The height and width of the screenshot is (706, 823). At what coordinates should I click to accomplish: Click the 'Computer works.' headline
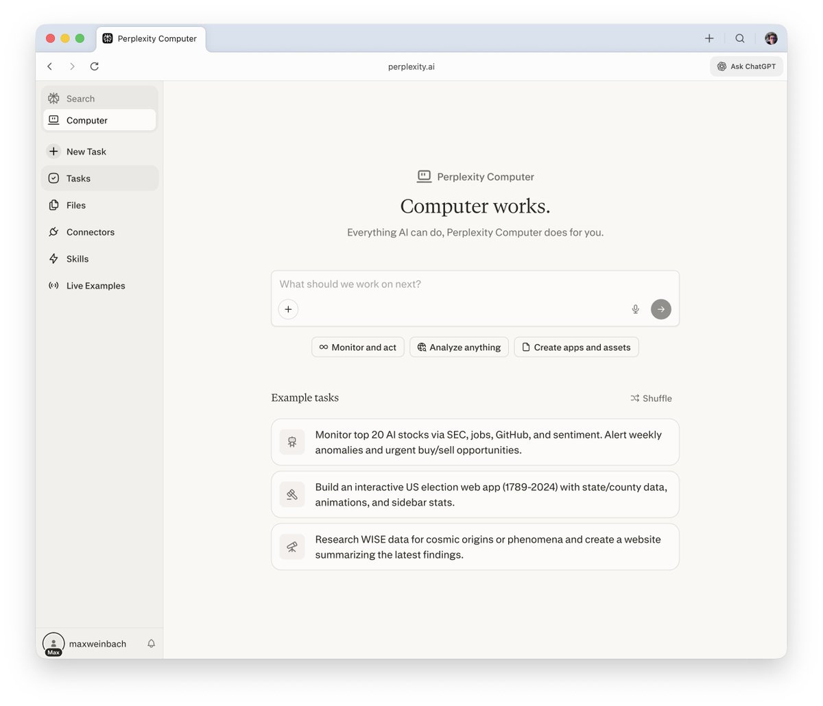[475, 206]
